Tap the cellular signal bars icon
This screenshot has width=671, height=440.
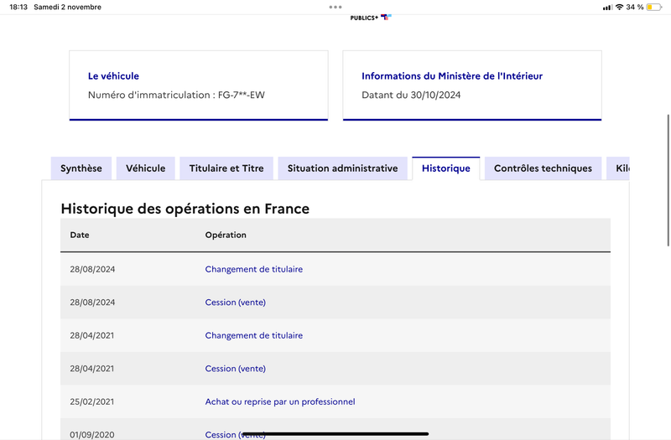pos(607,8)
